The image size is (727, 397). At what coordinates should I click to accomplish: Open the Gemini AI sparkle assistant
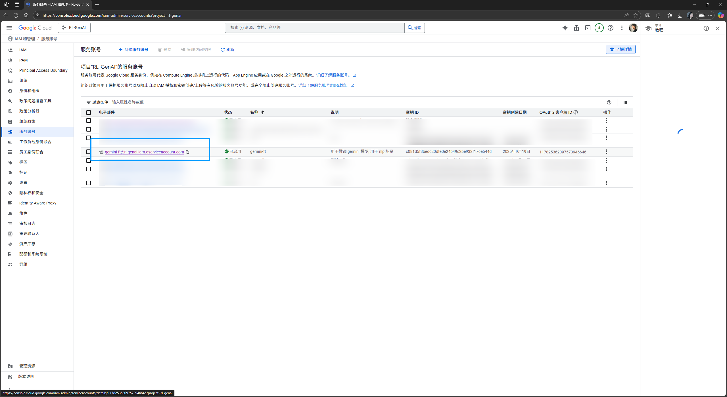point(565,28)
